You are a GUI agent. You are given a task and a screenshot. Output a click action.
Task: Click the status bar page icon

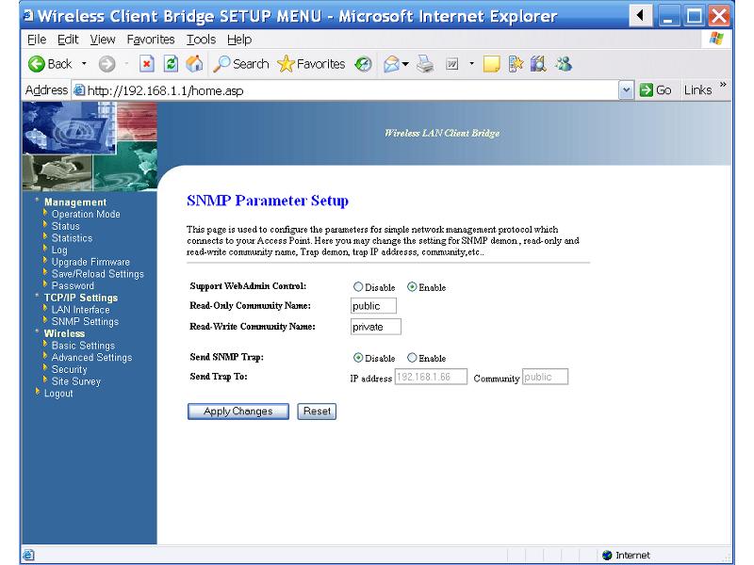[x=29, y=555]
